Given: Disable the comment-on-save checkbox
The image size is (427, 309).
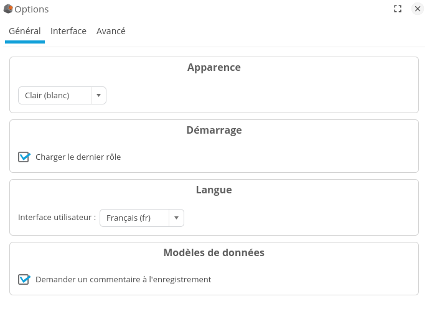Looking at the screenshot, I should pyautogui.click(x=24, y=280).
